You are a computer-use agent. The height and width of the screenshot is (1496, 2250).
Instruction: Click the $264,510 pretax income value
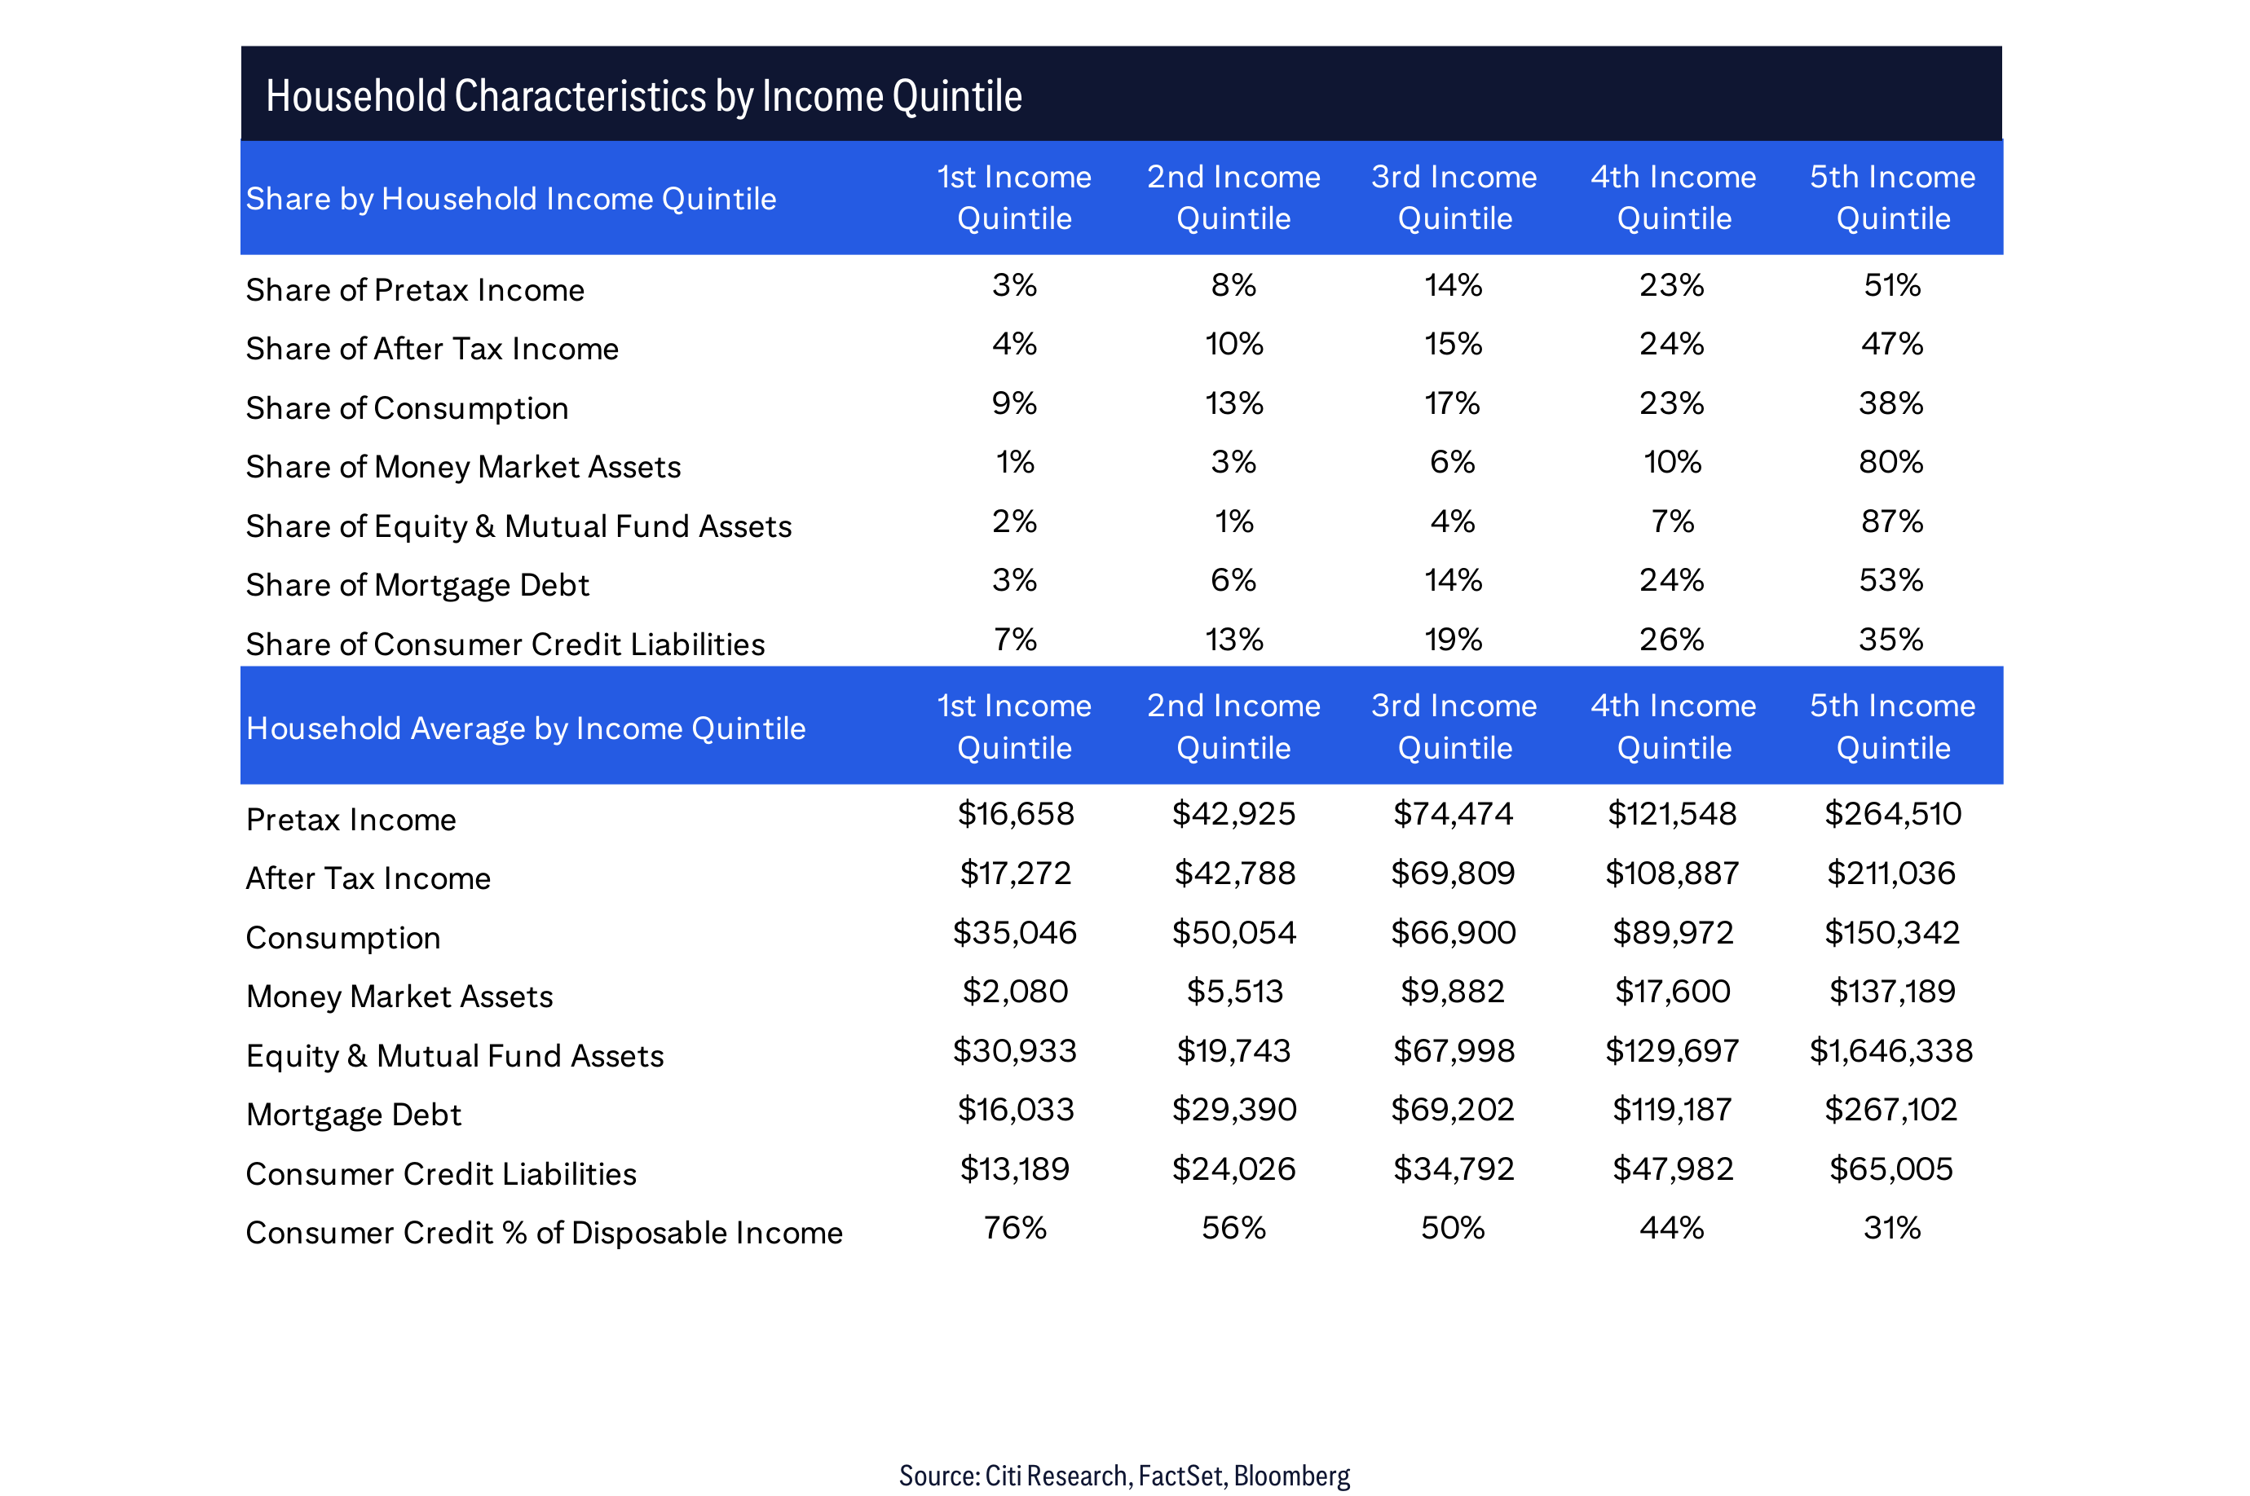point(1893,814)
